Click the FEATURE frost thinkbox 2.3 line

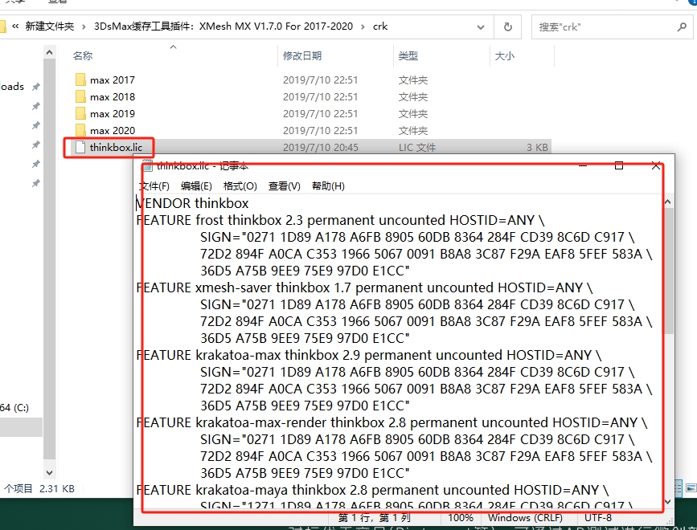(x=340, y=220)
